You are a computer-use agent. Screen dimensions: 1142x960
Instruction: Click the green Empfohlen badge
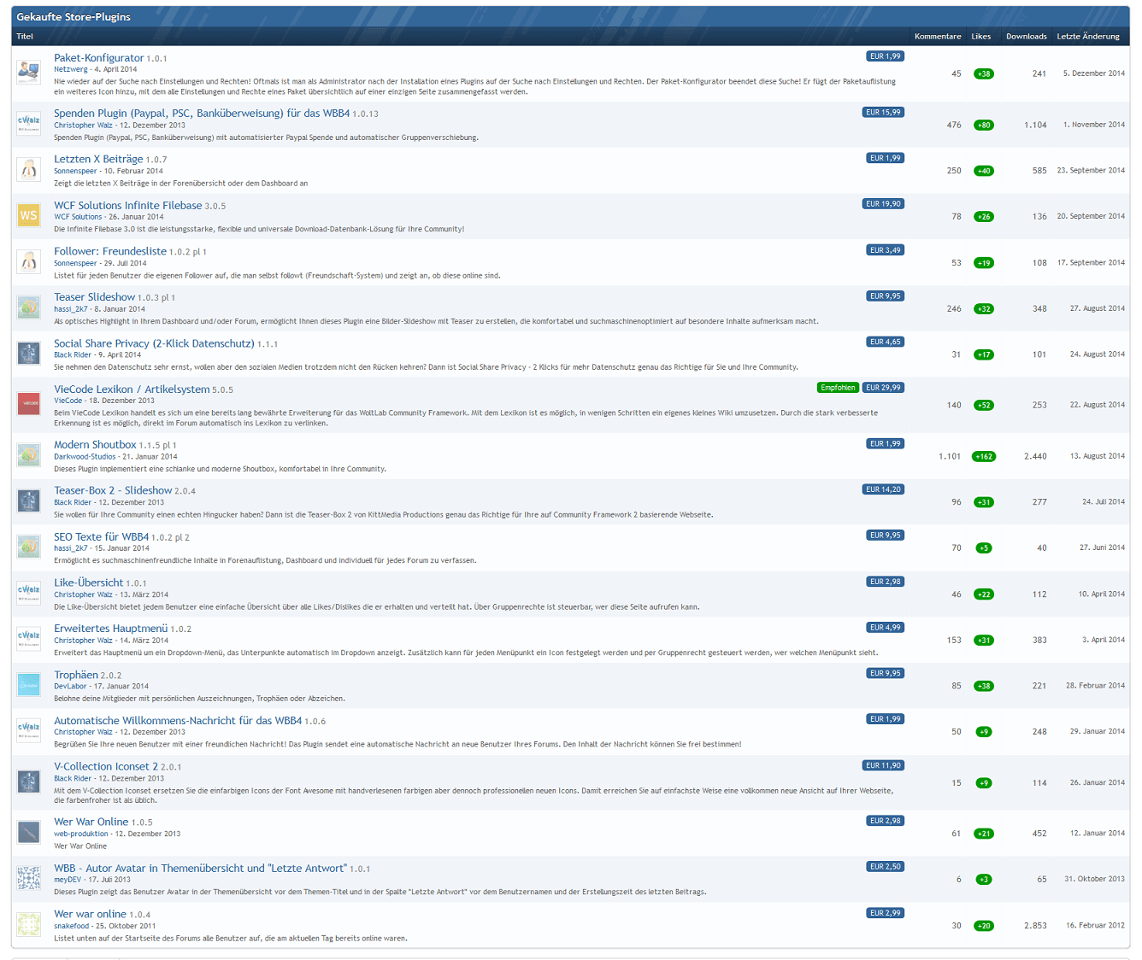(x=838, y=387)
